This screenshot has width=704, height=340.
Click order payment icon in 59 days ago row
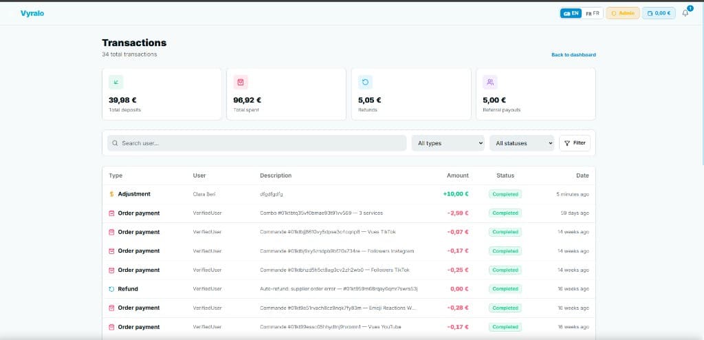pos(112,213)
